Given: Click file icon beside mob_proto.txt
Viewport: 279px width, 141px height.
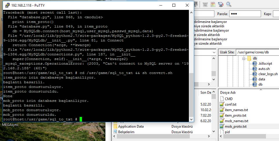Looking at the screenshot, I should pos(222,126).
